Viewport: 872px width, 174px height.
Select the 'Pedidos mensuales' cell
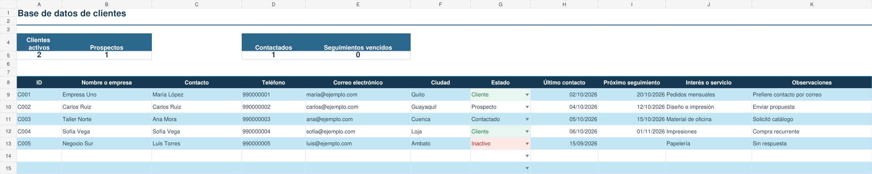pyautogui.click(x=709, y=95)
